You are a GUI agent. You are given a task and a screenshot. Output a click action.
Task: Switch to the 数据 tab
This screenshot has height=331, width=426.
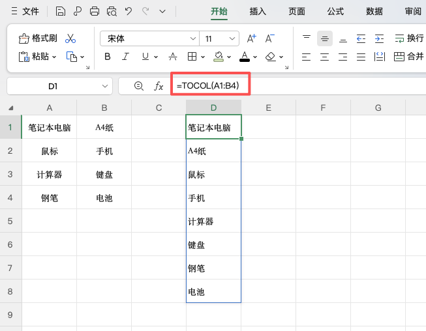374,11
